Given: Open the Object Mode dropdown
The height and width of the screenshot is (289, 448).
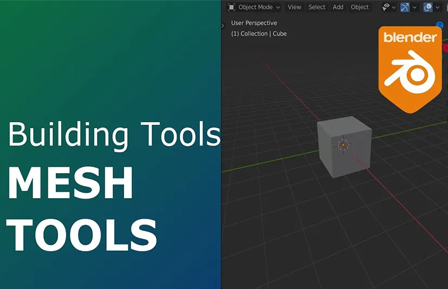Looking at the screenshot, I should tap(254, 7).
